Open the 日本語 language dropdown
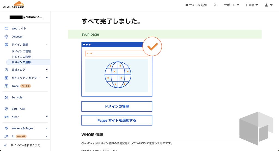 point(252,5)
